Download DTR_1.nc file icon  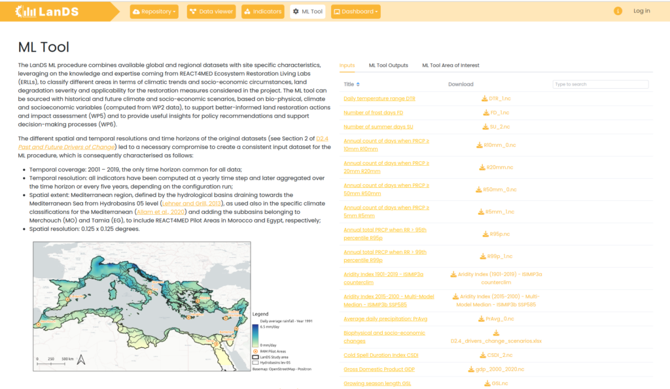pos(485,99)
